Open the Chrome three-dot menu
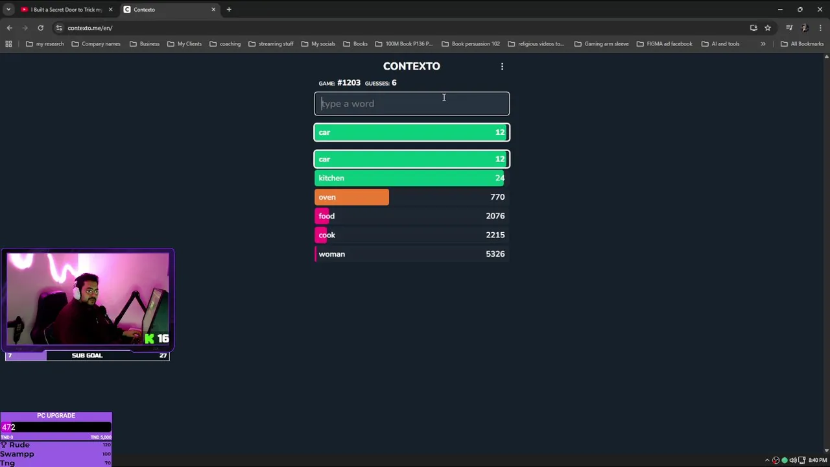 point(820,28)
